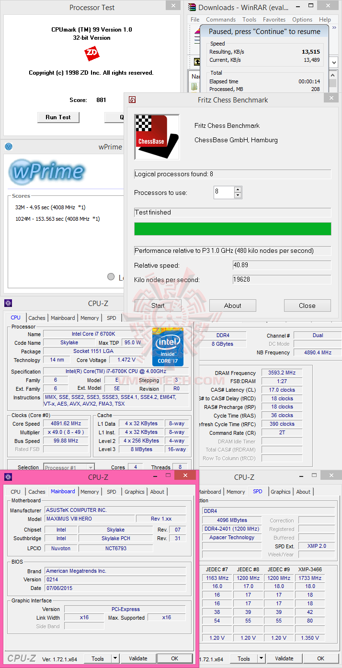
Task: Open Mainboard tab in top CPU-Z window
Action: click(63, 318)
